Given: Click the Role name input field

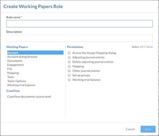Looking at the screenshot, I should (79, 24).
